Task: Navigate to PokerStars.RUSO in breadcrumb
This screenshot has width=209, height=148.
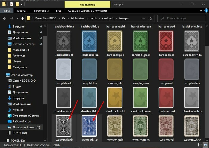Action: tap(46, 18)
